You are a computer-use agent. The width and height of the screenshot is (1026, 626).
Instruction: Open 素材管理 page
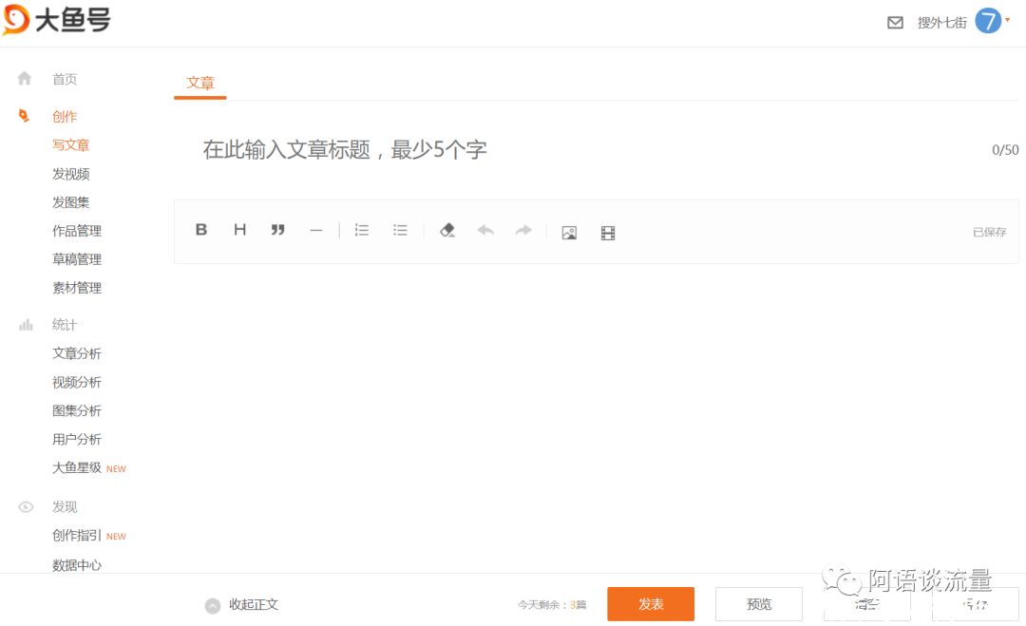point(77,288)
